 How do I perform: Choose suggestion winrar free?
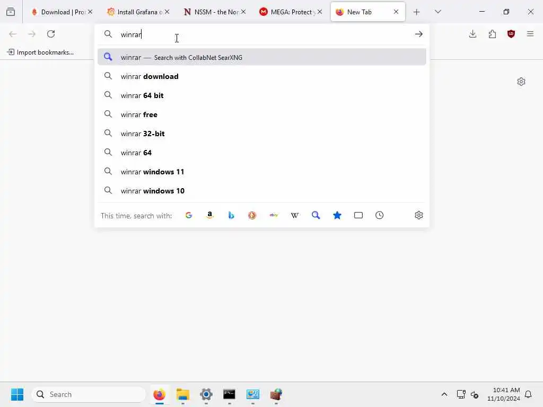[x=261, y=114]
